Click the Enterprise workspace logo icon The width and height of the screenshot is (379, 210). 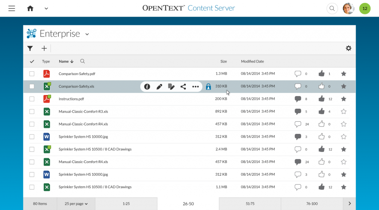(31, 34)
